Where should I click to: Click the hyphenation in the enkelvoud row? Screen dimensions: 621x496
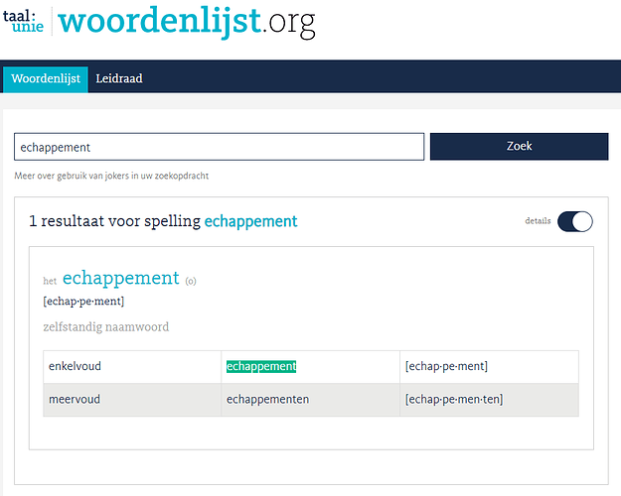[446, 366]
